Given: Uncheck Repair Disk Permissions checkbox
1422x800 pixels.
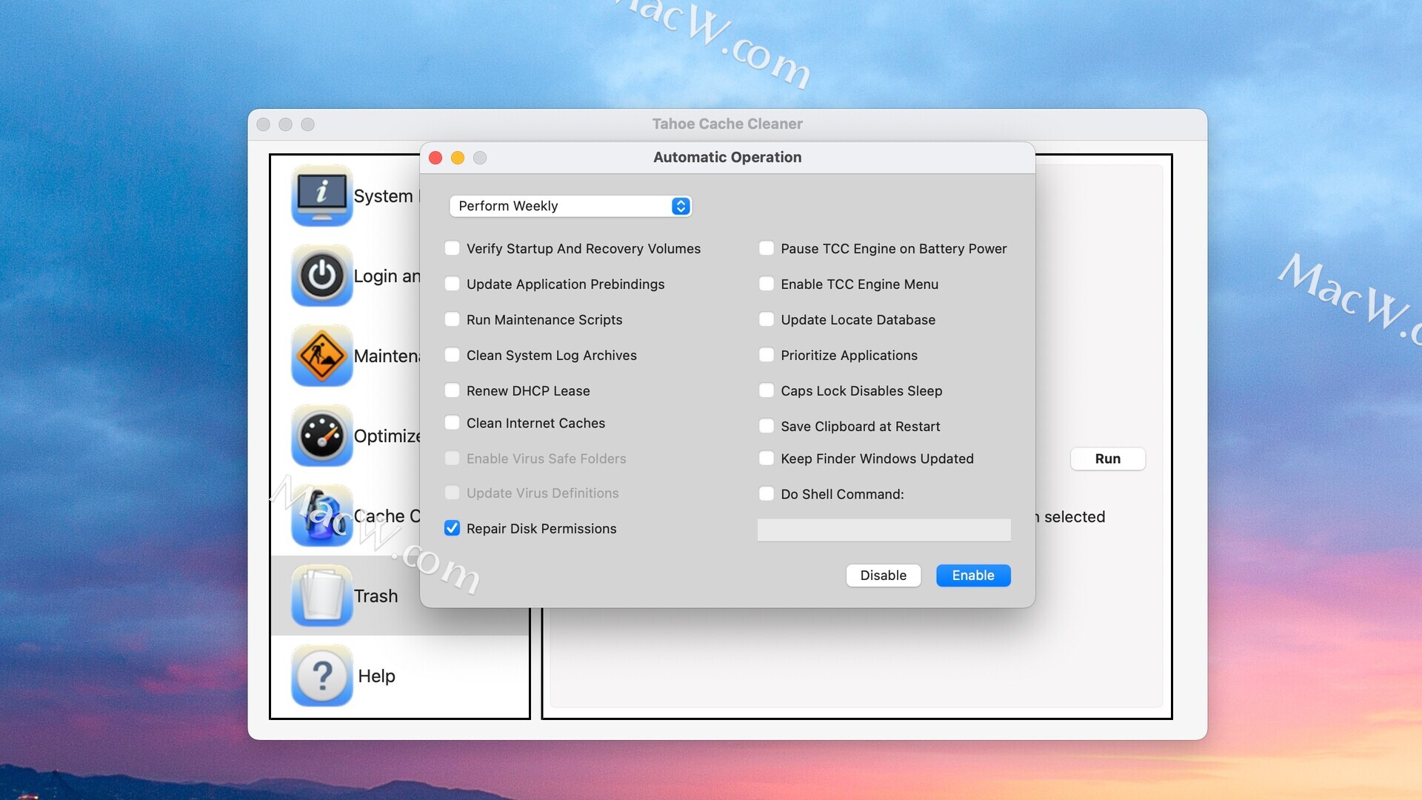Looking at the screenshot, I should [x=452, y=528].
